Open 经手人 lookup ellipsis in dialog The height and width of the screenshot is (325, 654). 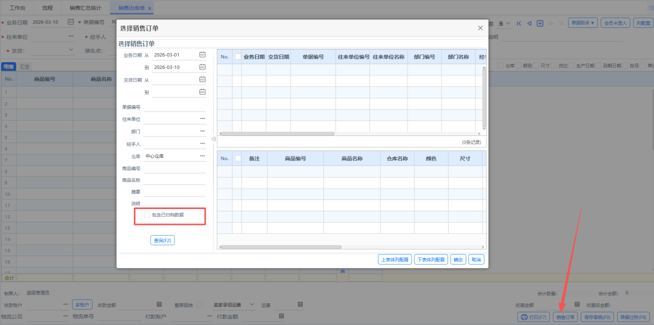point(202,144)
